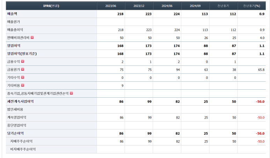Click 금융원가 value 94 for 2024/06
Image resolution: width=270 pixels, height=158 pixels.
(178, 70)
